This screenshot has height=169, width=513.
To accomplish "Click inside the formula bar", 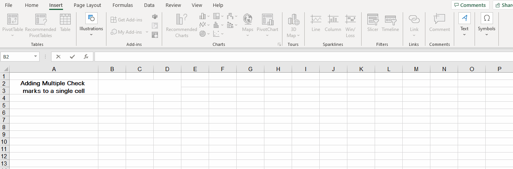I will (x=304, y=57).
